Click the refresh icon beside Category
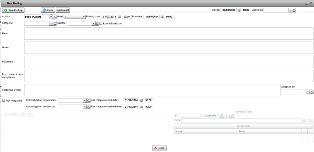 coord(55,23)
